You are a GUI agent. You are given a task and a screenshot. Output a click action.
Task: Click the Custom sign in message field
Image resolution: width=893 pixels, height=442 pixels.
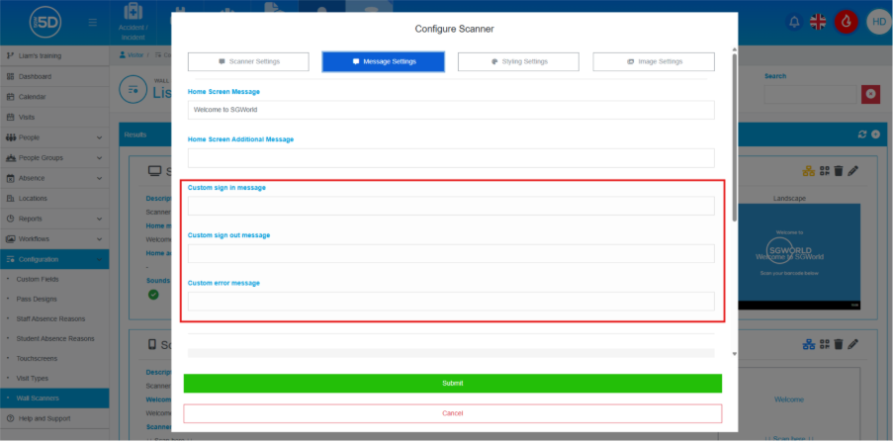coord(451,206)
